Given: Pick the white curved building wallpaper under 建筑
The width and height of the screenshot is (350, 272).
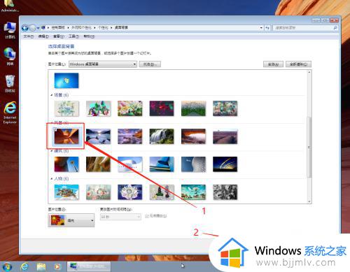Looking at the screenshot, I should pos(130,164).
